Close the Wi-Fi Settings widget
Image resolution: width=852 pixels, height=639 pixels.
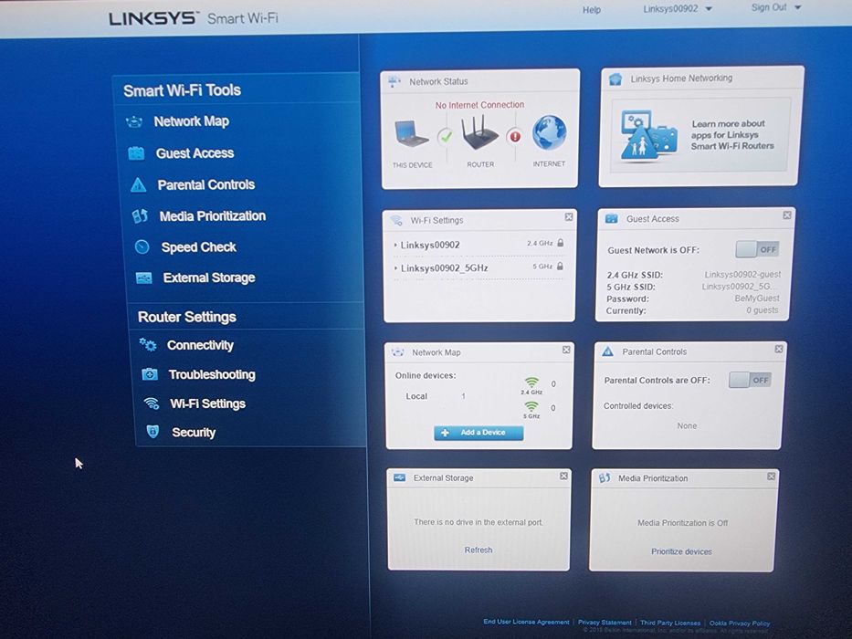click(568, 217)
